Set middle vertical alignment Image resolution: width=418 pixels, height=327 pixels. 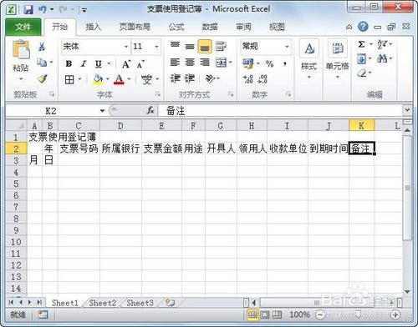(190, 46)
